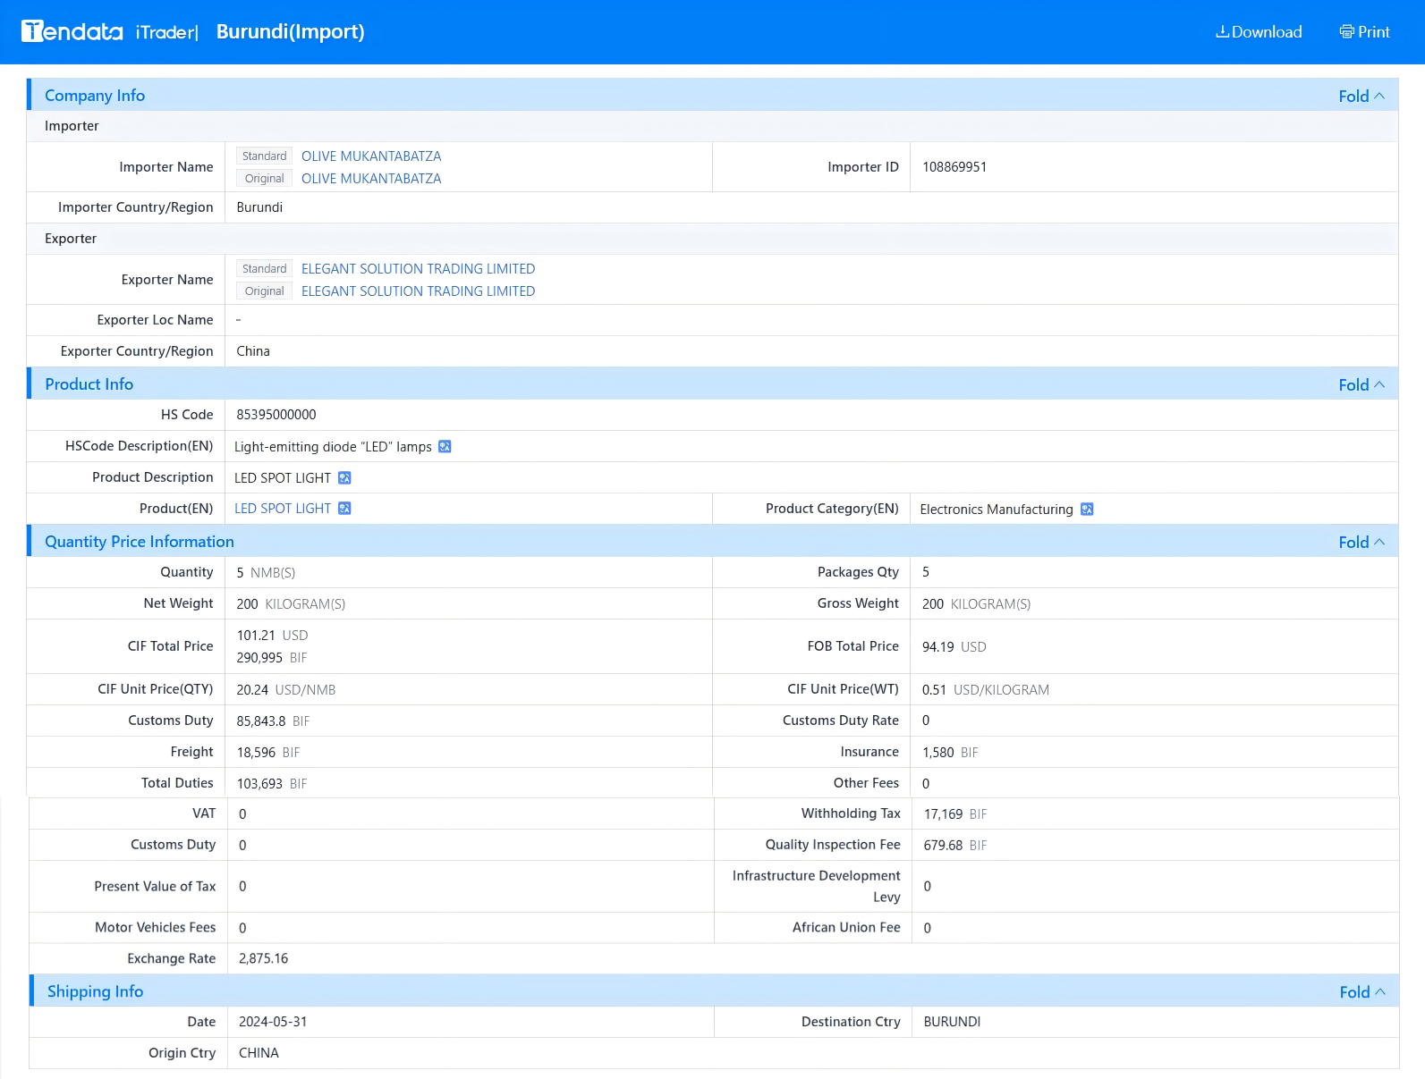The width and height of the screenshot is (1425, 1079).
Task: Select Electronics Manufacturing category text
Action: tap(997, 509)
